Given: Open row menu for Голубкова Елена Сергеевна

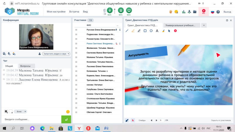Looking at the screenshot, I should [x=76, y=89].
